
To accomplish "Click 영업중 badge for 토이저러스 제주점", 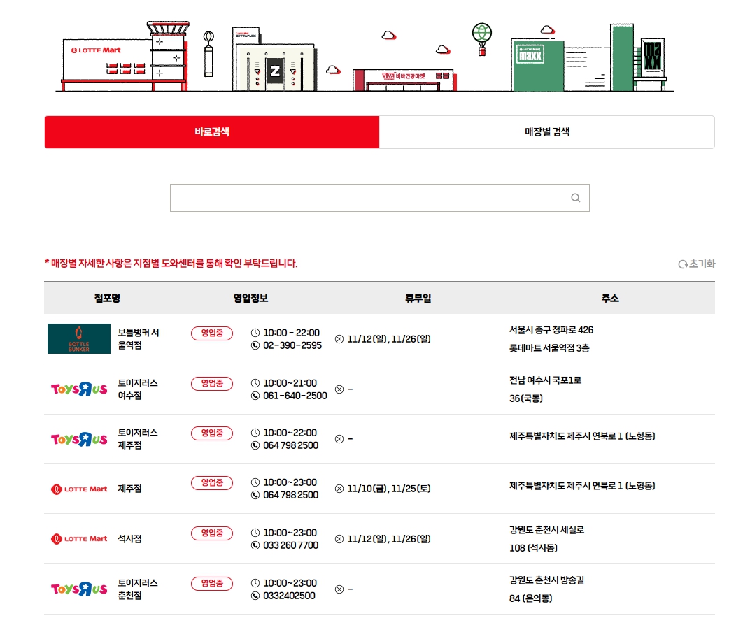I will [212, 433].
